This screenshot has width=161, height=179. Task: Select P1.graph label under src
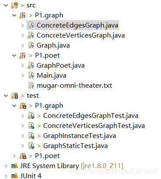pos(49,16)
